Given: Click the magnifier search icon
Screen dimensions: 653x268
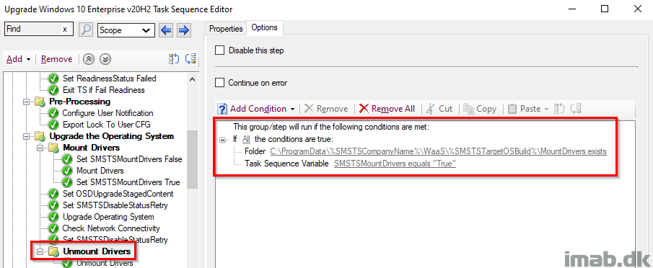Looking at the screenshot, I should (x=86, y=30).
